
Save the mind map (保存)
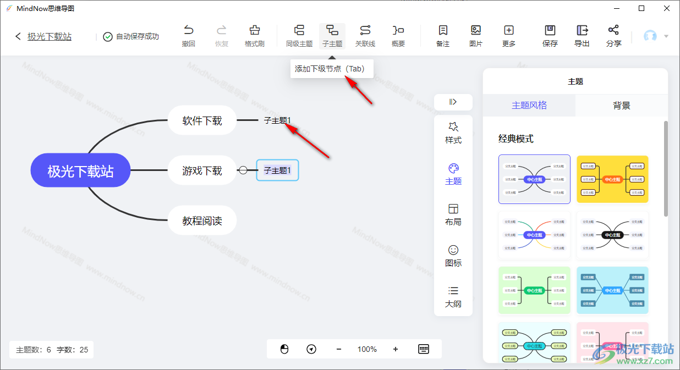pos(550,36)
